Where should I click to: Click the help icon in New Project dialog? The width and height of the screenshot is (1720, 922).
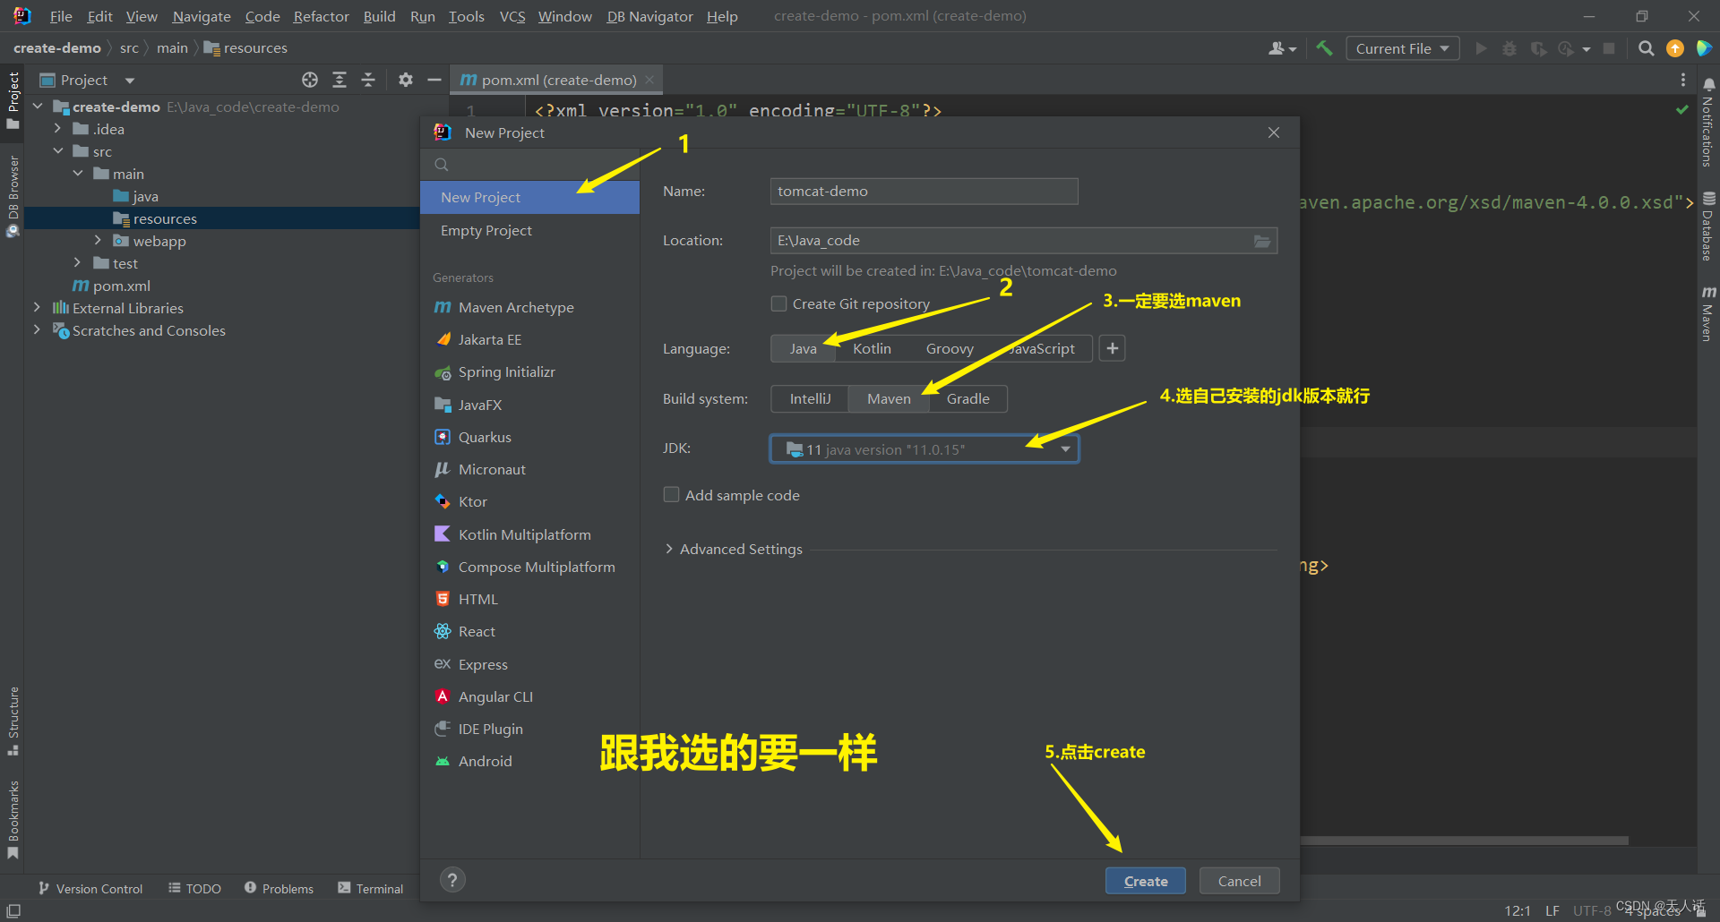pos(452,880)
